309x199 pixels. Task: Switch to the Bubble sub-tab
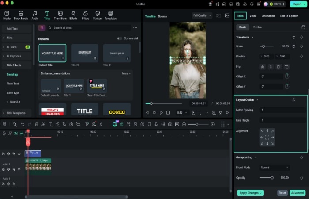(x=257, y=27)
